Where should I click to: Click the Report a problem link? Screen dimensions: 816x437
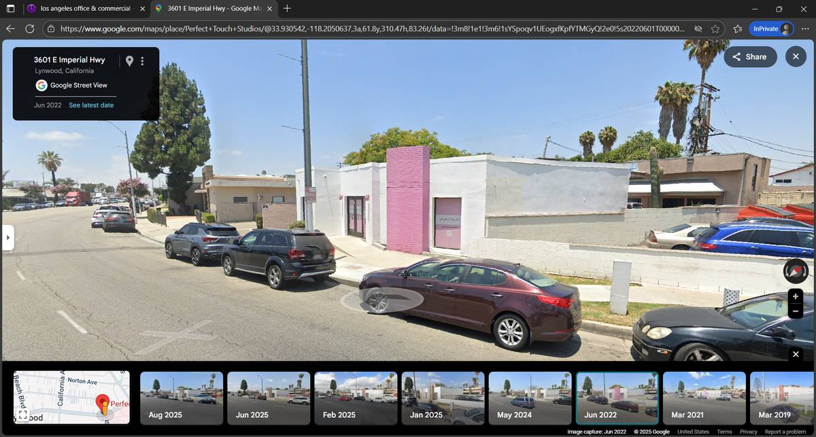pyautogui.click(x=785, y=432)
